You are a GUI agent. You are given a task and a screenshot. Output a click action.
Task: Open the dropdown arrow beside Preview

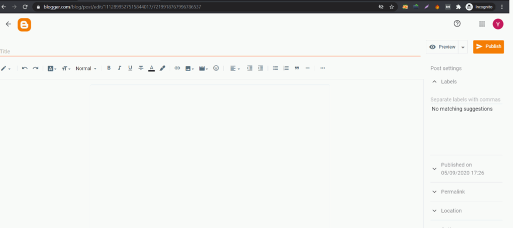tap(463, 47)
